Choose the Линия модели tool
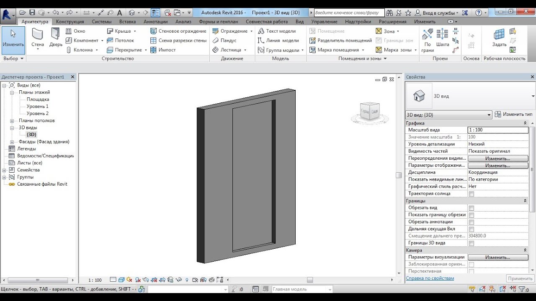This screenshot has height=301, width=536. (x=278, y=41)
